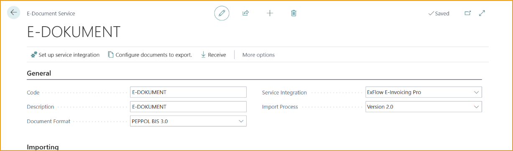The width and height of the screenshot is (513, 151).
Task: Select Configure documents to export
Action: coord(150,55)
